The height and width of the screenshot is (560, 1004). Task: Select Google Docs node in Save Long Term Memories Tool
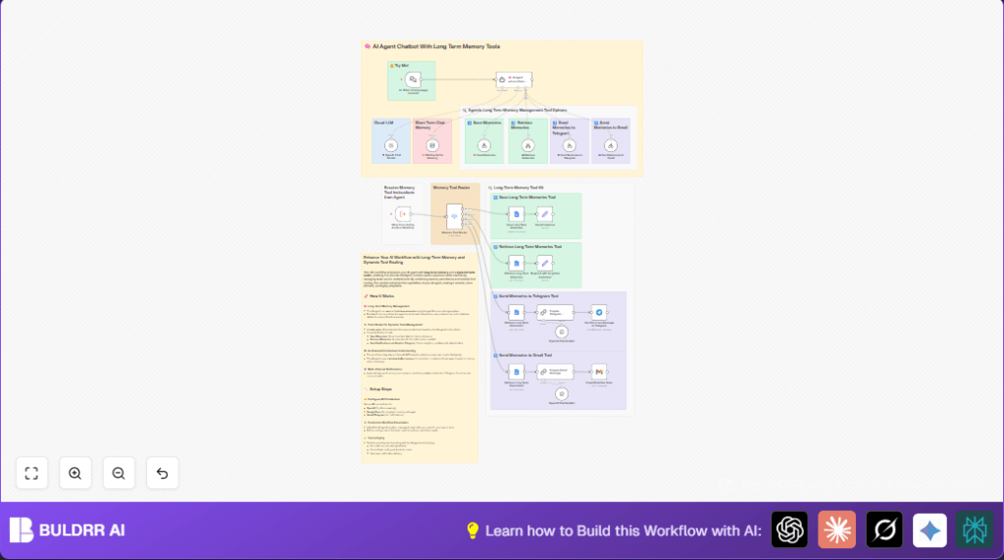[516, 214]
